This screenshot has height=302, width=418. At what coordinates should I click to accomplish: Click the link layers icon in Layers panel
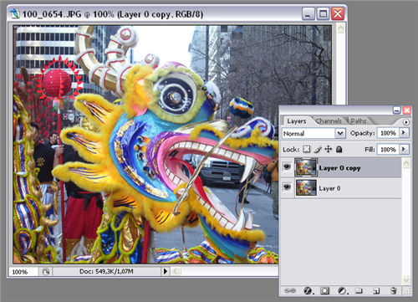pyautogui.click(x=290, y=290)
